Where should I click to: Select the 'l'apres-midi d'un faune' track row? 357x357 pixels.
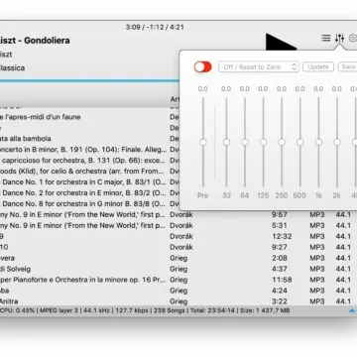coord(89,117)
